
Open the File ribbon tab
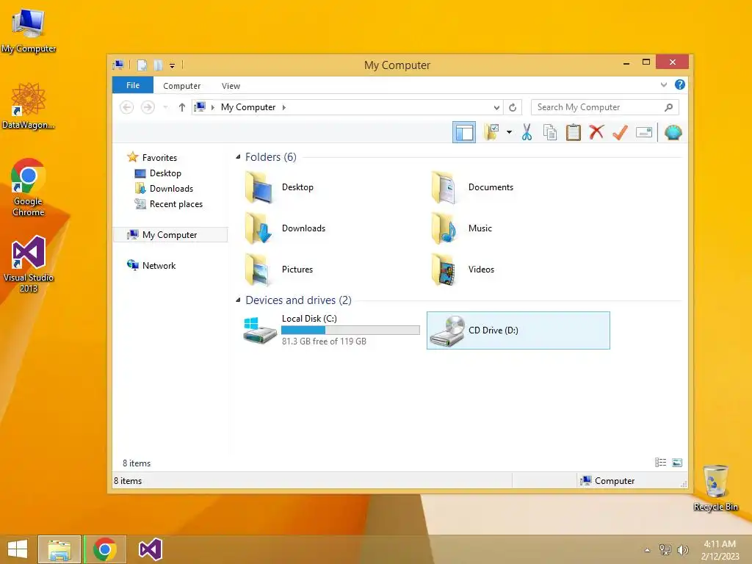133,85
